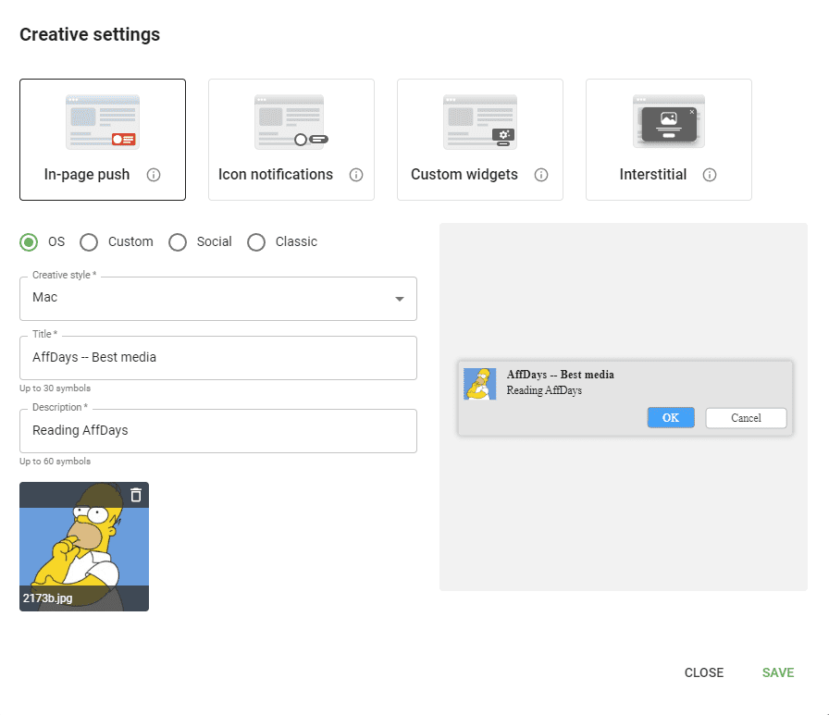Click Cancel in the notification preview
Image resolution: width=829 pixels, height=715 pixels.
point(746,417)
